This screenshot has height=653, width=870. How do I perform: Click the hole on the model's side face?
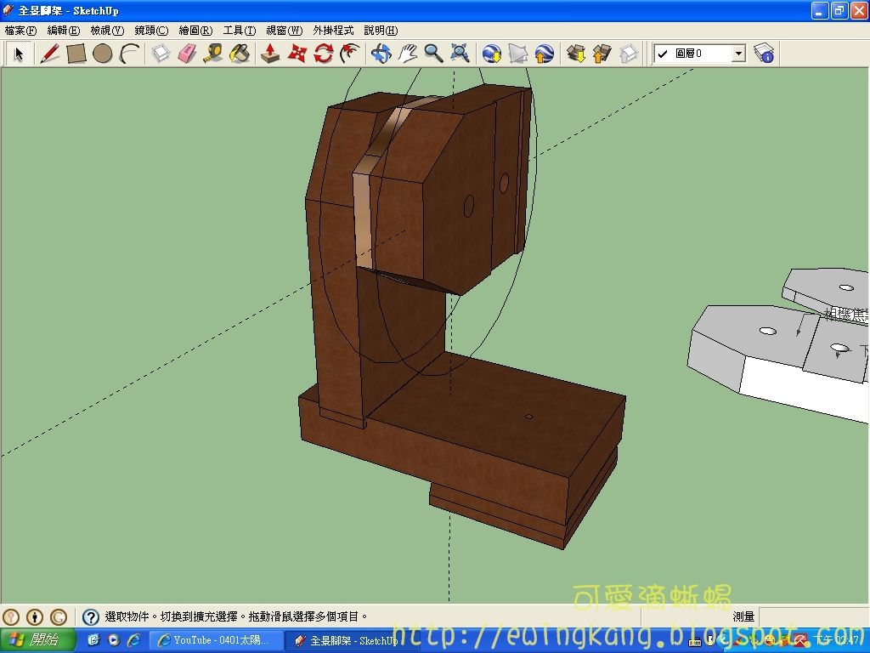click(468, 206)
